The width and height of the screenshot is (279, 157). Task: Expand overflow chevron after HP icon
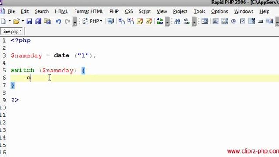click(167, 21)
